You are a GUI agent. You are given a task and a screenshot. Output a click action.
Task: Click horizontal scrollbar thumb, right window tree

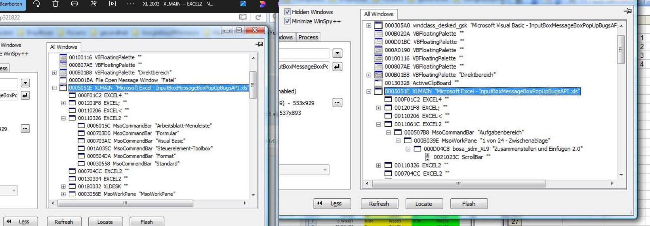459,183
